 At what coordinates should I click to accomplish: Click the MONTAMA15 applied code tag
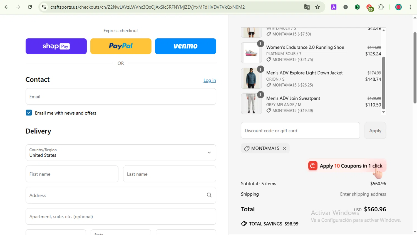pyautogui.click(x=265, y=148)
